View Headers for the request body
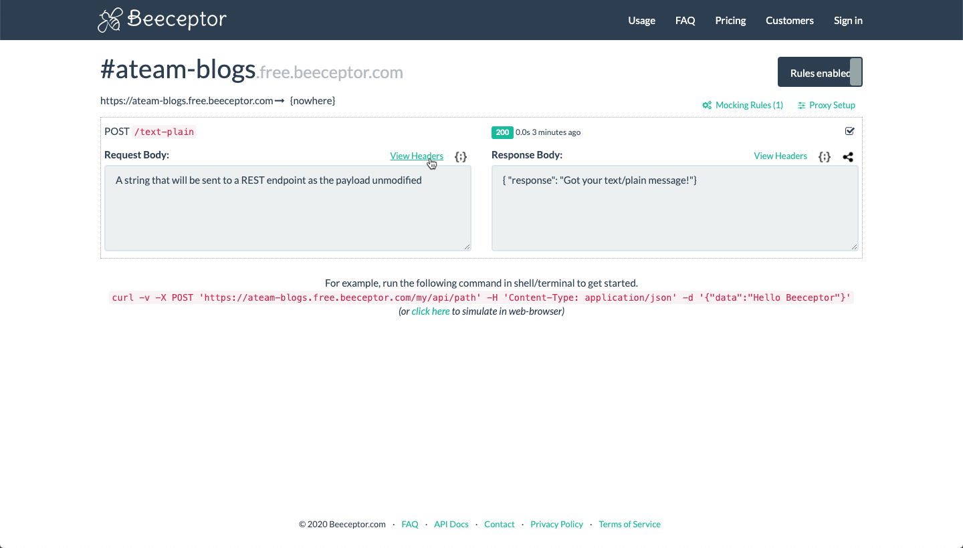The width and height of the screenshot is (963, 548). [x=417, y=156]
